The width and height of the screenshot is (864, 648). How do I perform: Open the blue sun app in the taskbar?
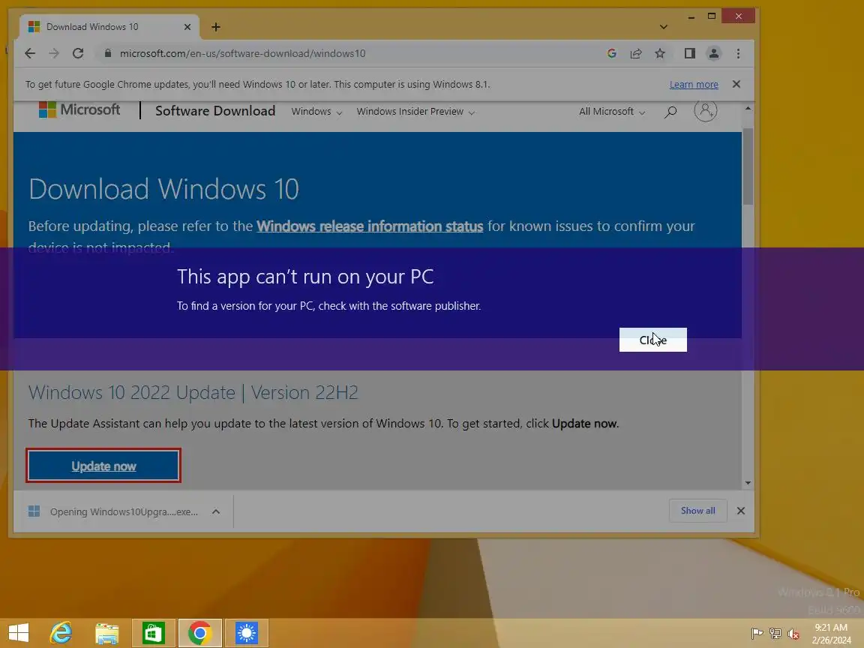pyautogui.click(x=246, y=632)
